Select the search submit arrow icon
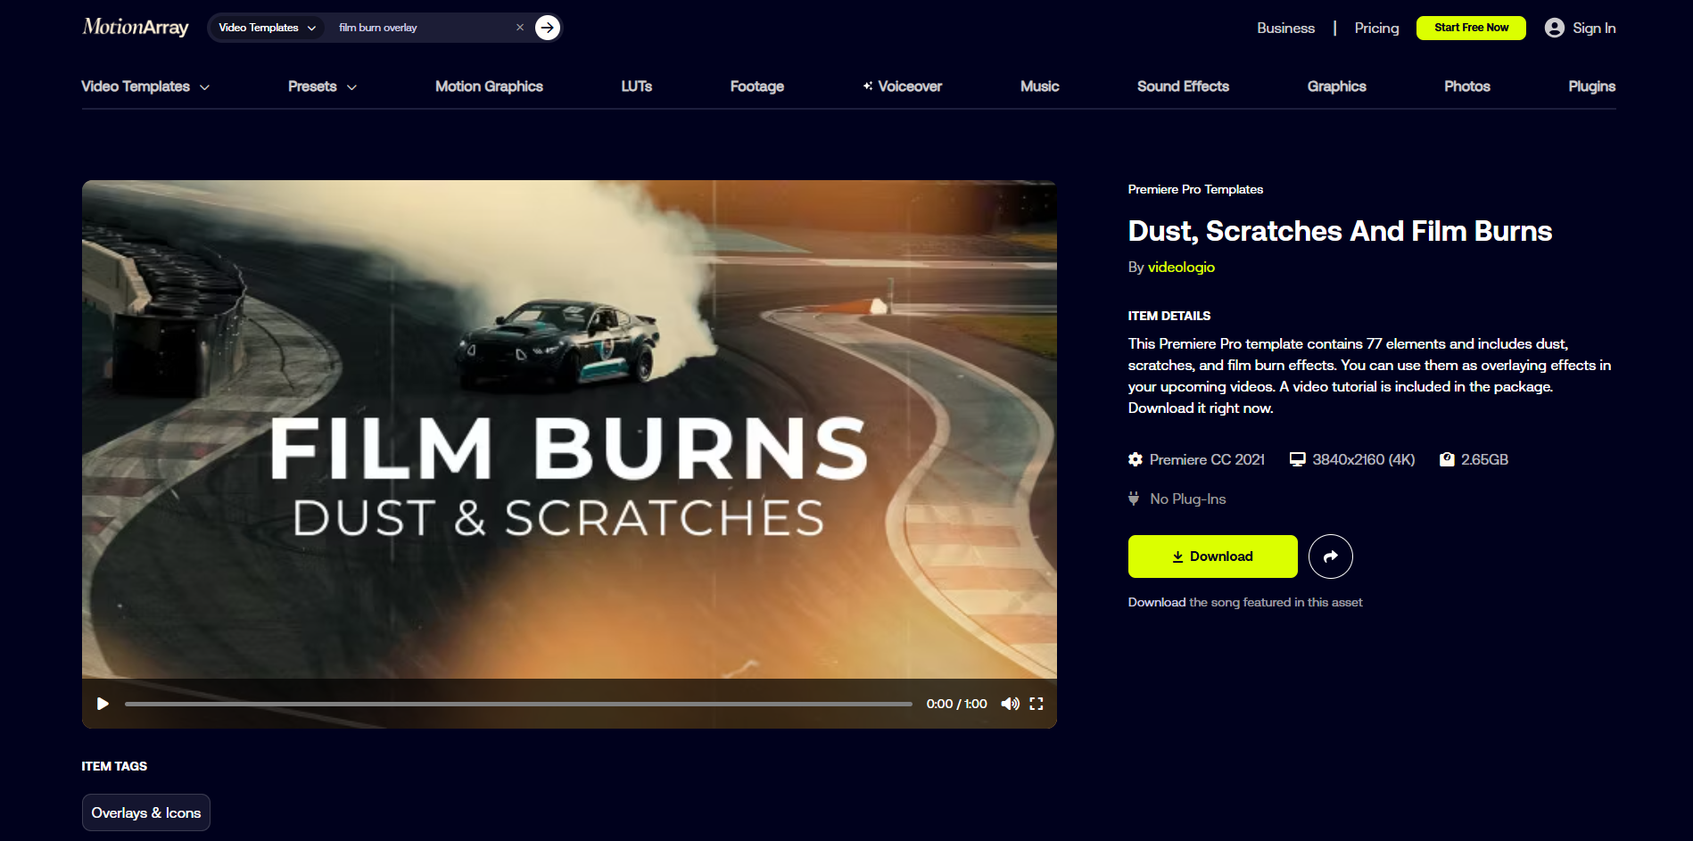Image resolution: width=1693 pixels, height=841 pixels. (x=547, y=27)
